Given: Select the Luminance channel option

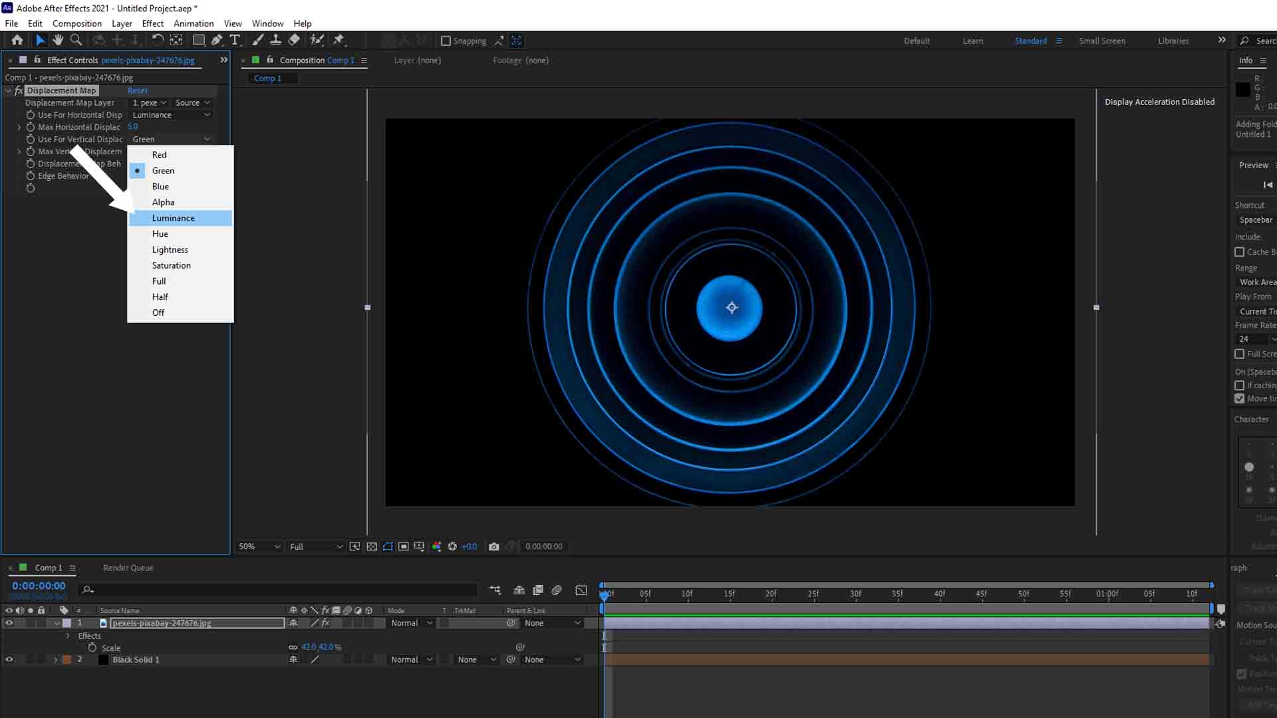Looking at the screenshot, I should pos(173,217).
